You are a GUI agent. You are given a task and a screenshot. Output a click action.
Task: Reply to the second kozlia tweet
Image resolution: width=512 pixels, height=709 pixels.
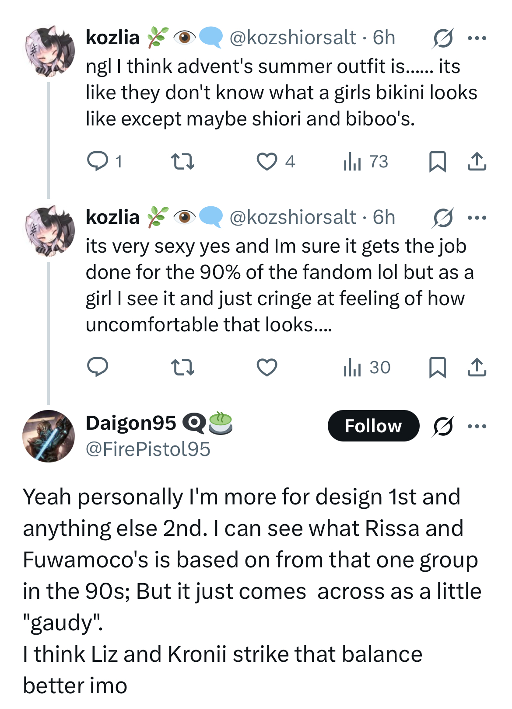point(98,367)
